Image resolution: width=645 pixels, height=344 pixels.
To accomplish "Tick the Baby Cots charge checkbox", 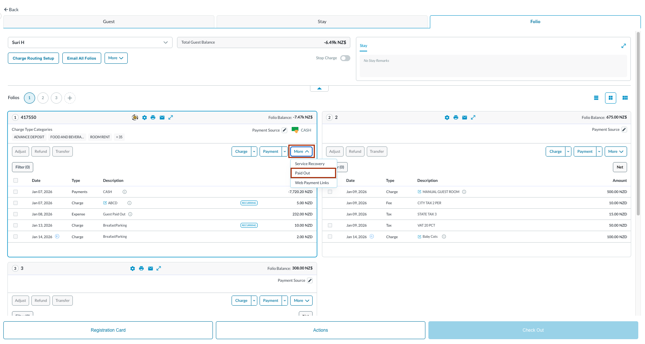I will point(330,237).
